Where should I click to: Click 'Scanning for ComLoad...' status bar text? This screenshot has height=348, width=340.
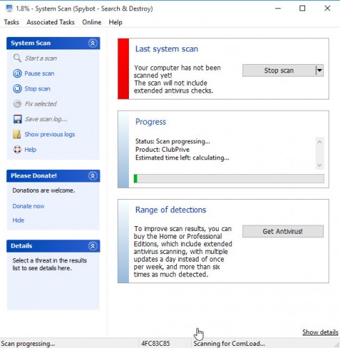[x=229, y=344]
